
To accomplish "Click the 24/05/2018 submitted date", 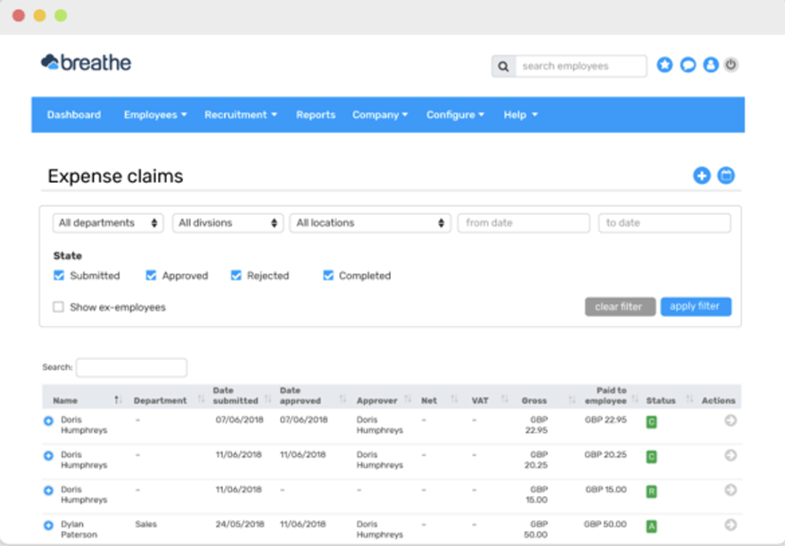I will tap(240, 524).
